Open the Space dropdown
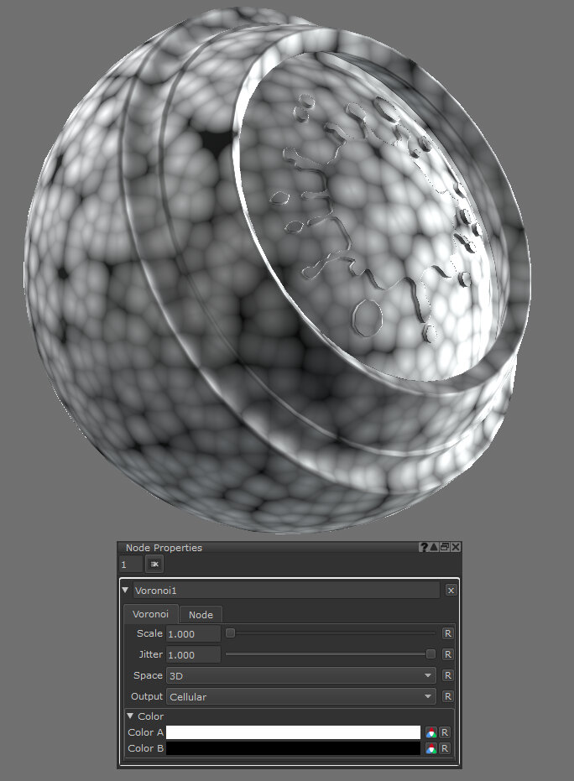The height and width of the screenshot is (781, 574). (301, 675)
